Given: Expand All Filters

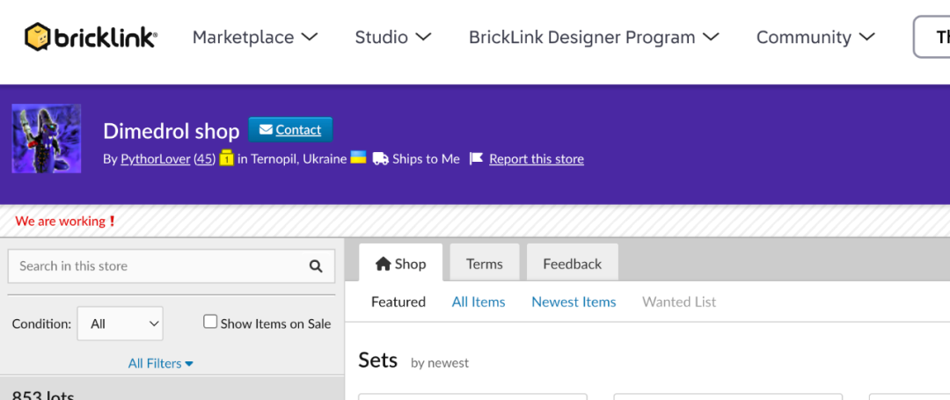Looking at the screenshot, I should click(x=161, y=364).
